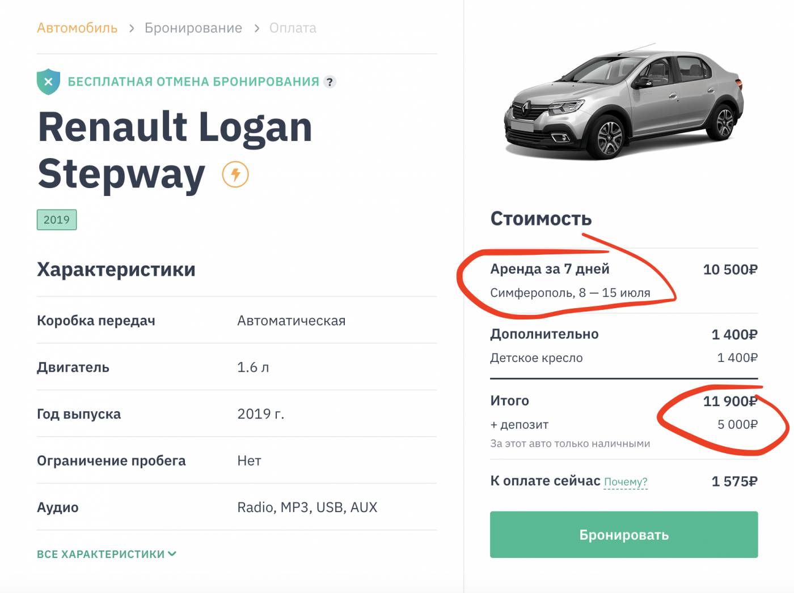This screenshot has height=593, width=794.
Task: Select the Аренда за 7 дней row
Action: click(x=550, y=269)
